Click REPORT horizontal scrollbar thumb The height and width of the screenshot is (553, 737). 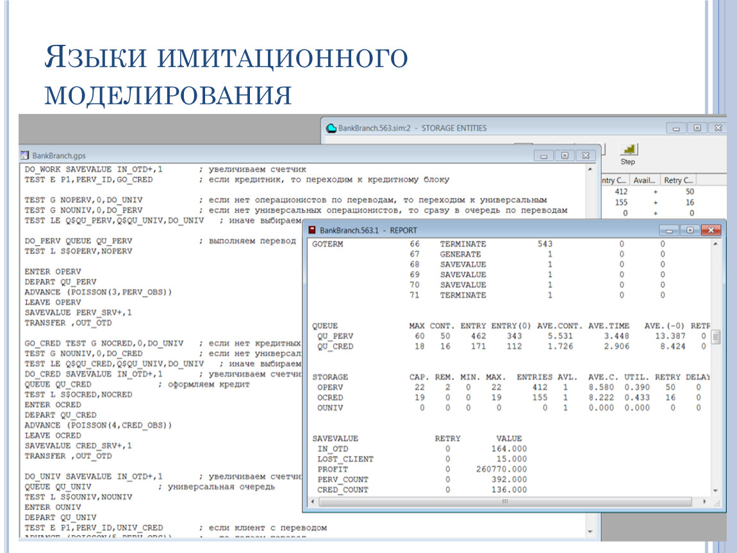(x=505, y=502)
